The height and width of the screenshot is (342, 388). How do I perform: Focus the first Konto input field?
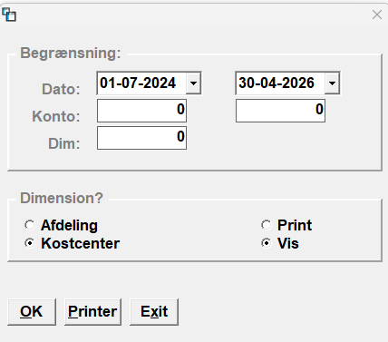pos(141,111)
